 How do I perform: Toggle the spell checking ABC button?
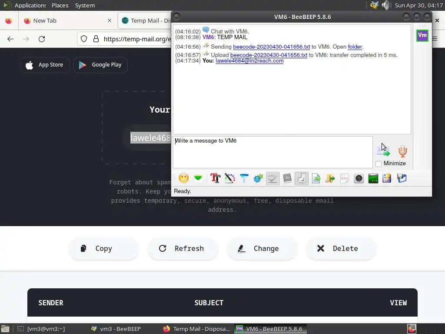click(x=273, y=178)
